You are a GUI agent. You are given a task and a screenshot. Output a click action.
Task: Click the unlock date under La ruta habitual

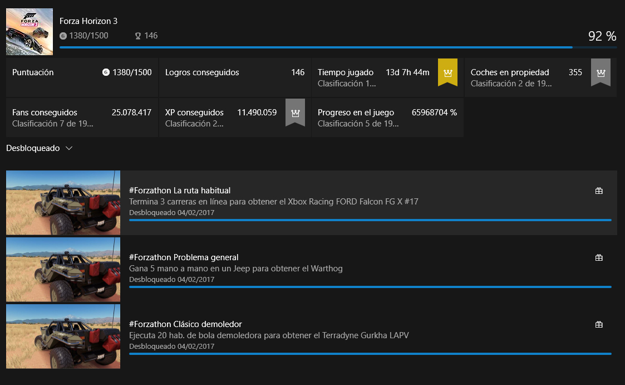(172, 213)
